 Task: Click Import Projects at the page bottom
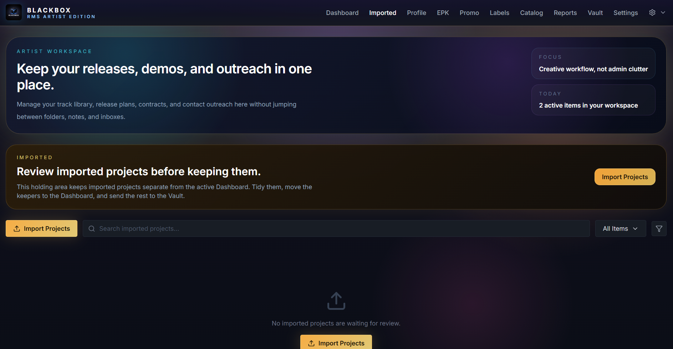pyautogui.click(x=336, y=343)
